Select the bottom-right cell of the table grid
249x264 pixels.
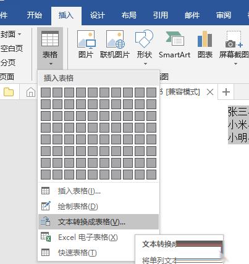[x=151, y=175]
